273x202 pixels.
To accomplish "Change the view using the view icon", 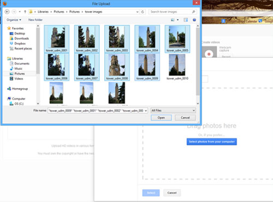I will point(173,20).
